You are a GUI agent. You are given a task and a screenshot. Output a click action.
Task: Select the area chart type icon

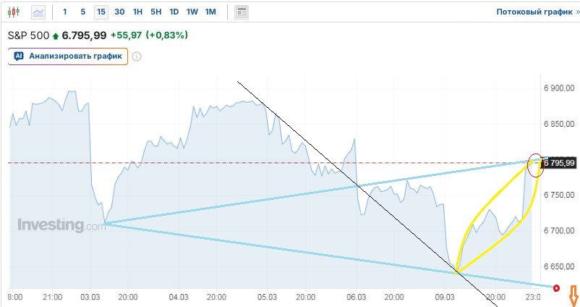[x=38, y=12]
